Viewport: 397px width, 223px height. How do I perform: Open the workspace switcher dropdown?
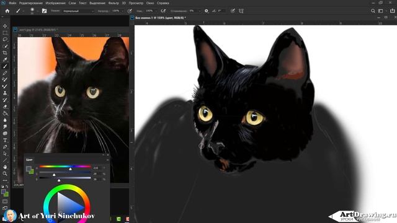pos(381,11)
